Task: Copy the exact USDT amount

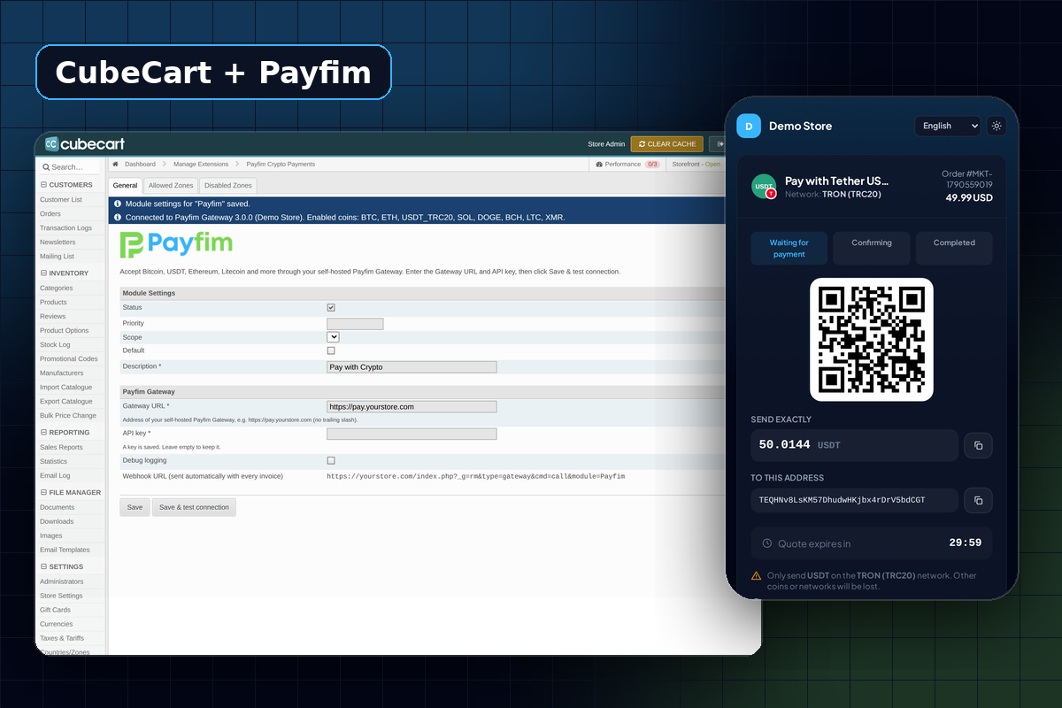Action: point(978,445)
